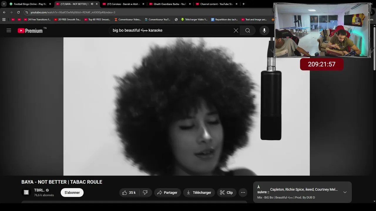Open the Text and Image ani... bookmark
Screen dimensions: 376x211
pos(254,20)
